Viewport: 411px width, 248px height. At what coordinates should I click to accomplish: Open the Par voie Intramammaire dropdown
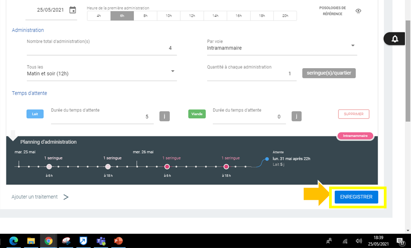[x=282, y=48]
